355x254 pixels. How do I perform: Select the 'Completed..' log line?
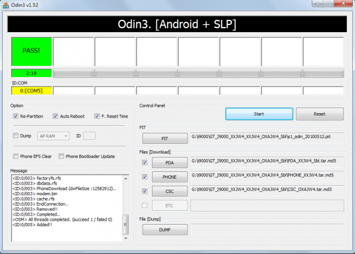pos(36,214)
